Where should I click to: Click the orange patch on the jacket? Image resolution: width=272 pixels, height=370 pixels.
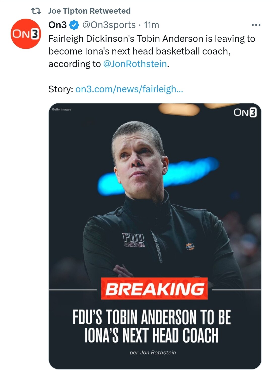(x=190, y=246)
